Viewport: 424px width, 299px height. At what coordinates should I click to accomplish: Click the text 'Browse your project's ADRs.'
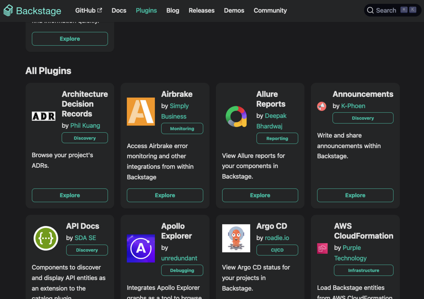pos(63,160)
